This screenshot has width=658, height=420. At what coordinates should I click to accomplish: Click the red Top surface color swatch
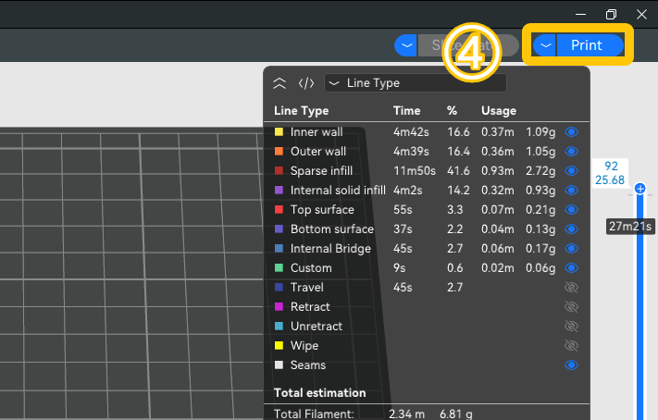pos(279,209)
